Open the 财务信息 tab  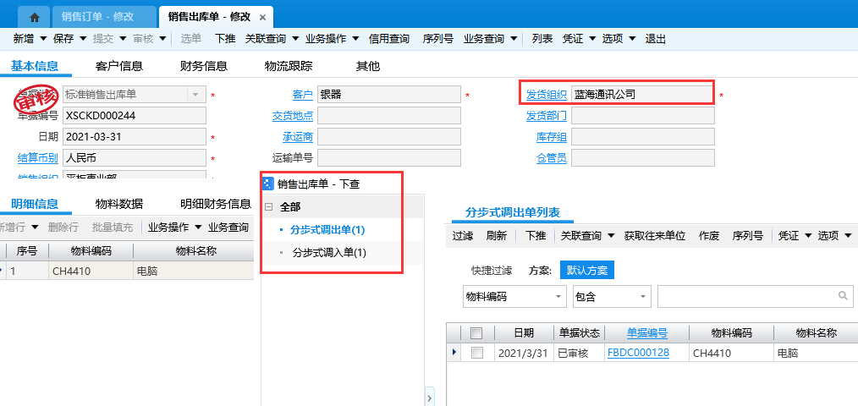click(204, 66)
